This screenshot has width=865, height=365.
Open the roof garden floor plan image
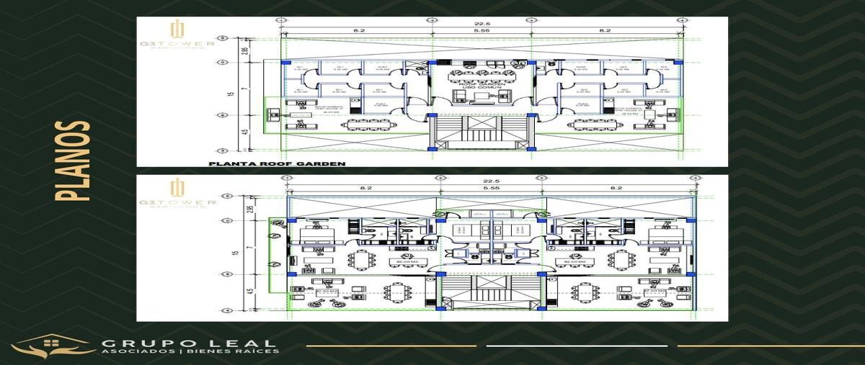[432, 91]
